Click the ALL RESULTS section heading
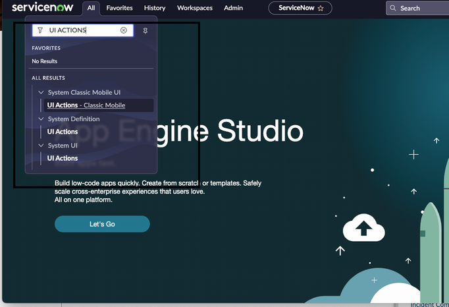The width and height of the screenshot is (449, 307). (49, 78)
